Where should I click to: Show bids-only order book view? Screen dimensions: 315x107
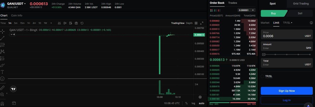[216, 10]
